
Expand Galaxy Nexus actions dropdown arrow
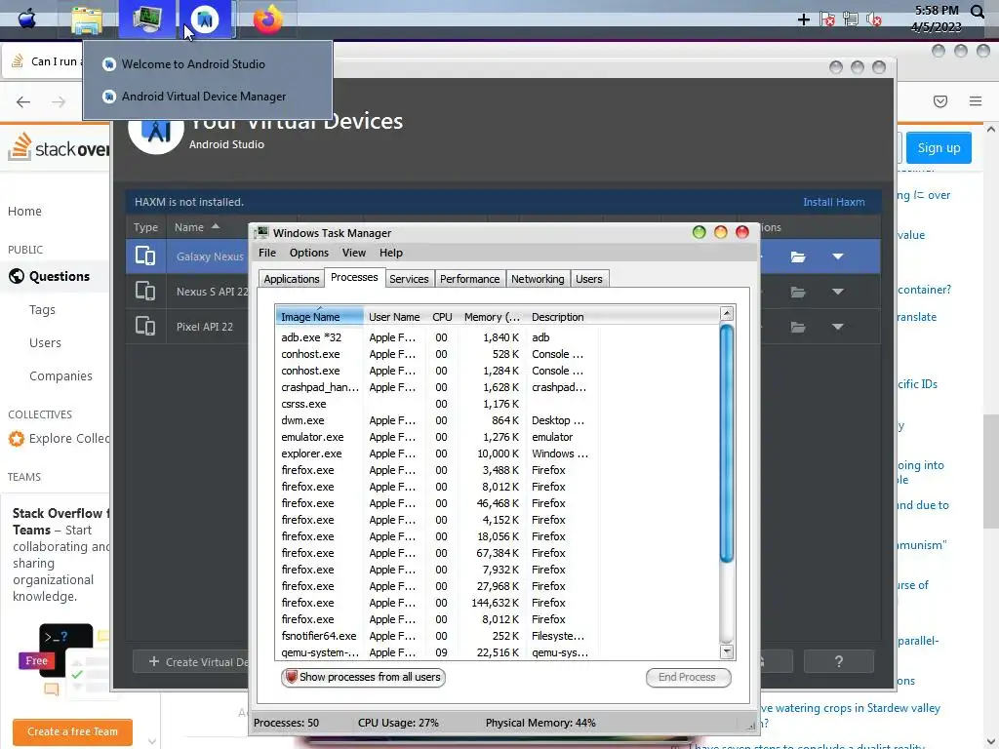[x=838, y=256]
